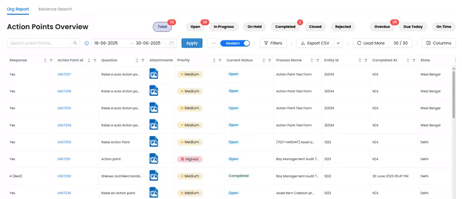Image resolution: width=462 pixels, height=199 pixels.
Task: Open the Filters panel
Action: pos(273,43)
